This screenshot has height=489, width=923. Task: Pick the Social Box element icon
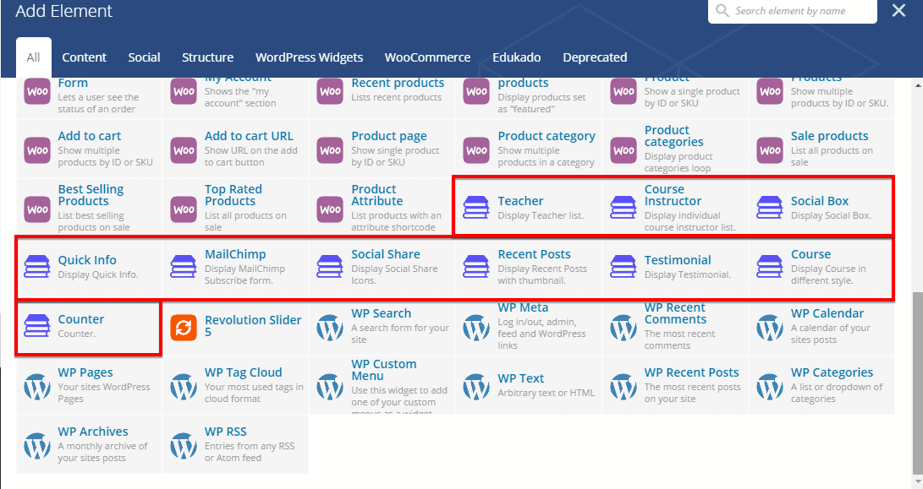coord(770,207)
